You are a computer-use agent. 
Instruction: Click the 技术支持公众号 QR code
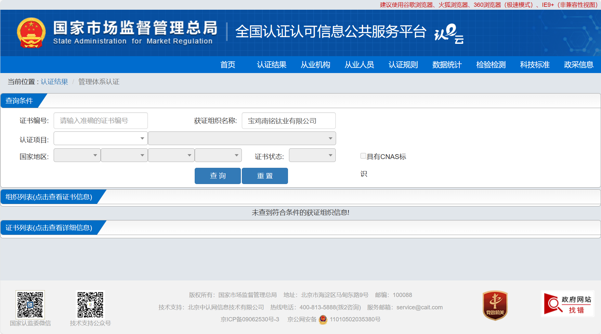click(x=90, y=304)
